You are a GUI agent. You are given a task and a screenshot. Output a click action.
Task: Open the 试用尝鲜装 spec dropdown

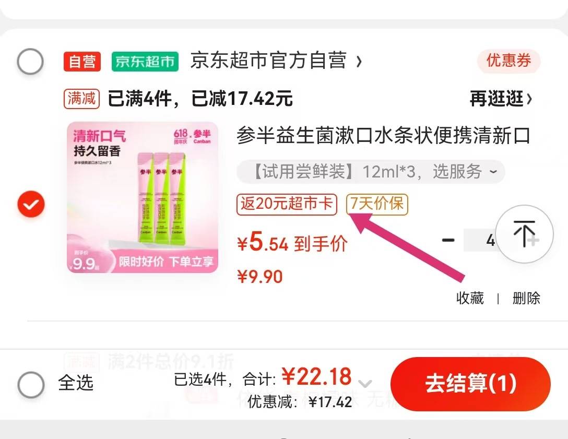pos(371,172)
